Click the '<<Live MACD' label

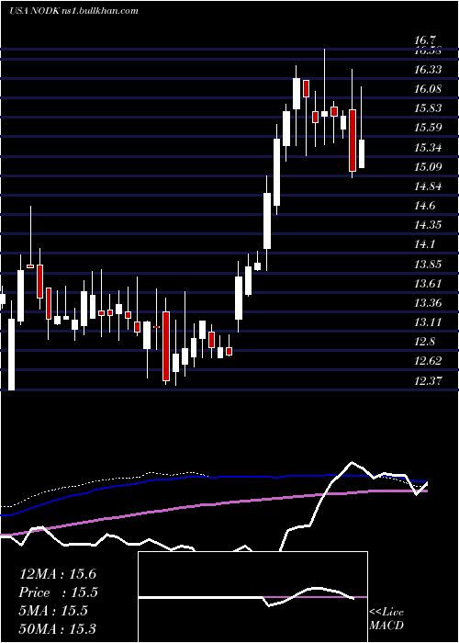pyautogui.click(x=386, y=618)
